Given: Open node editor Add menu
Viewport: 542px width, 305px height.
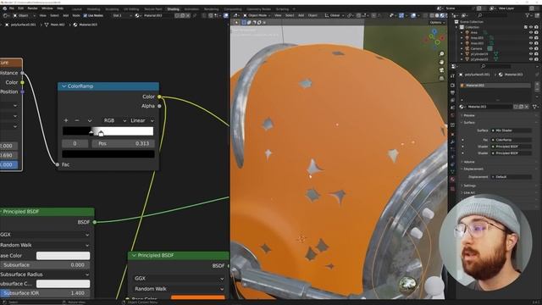Looking at the screenshot, I should 66,15.
